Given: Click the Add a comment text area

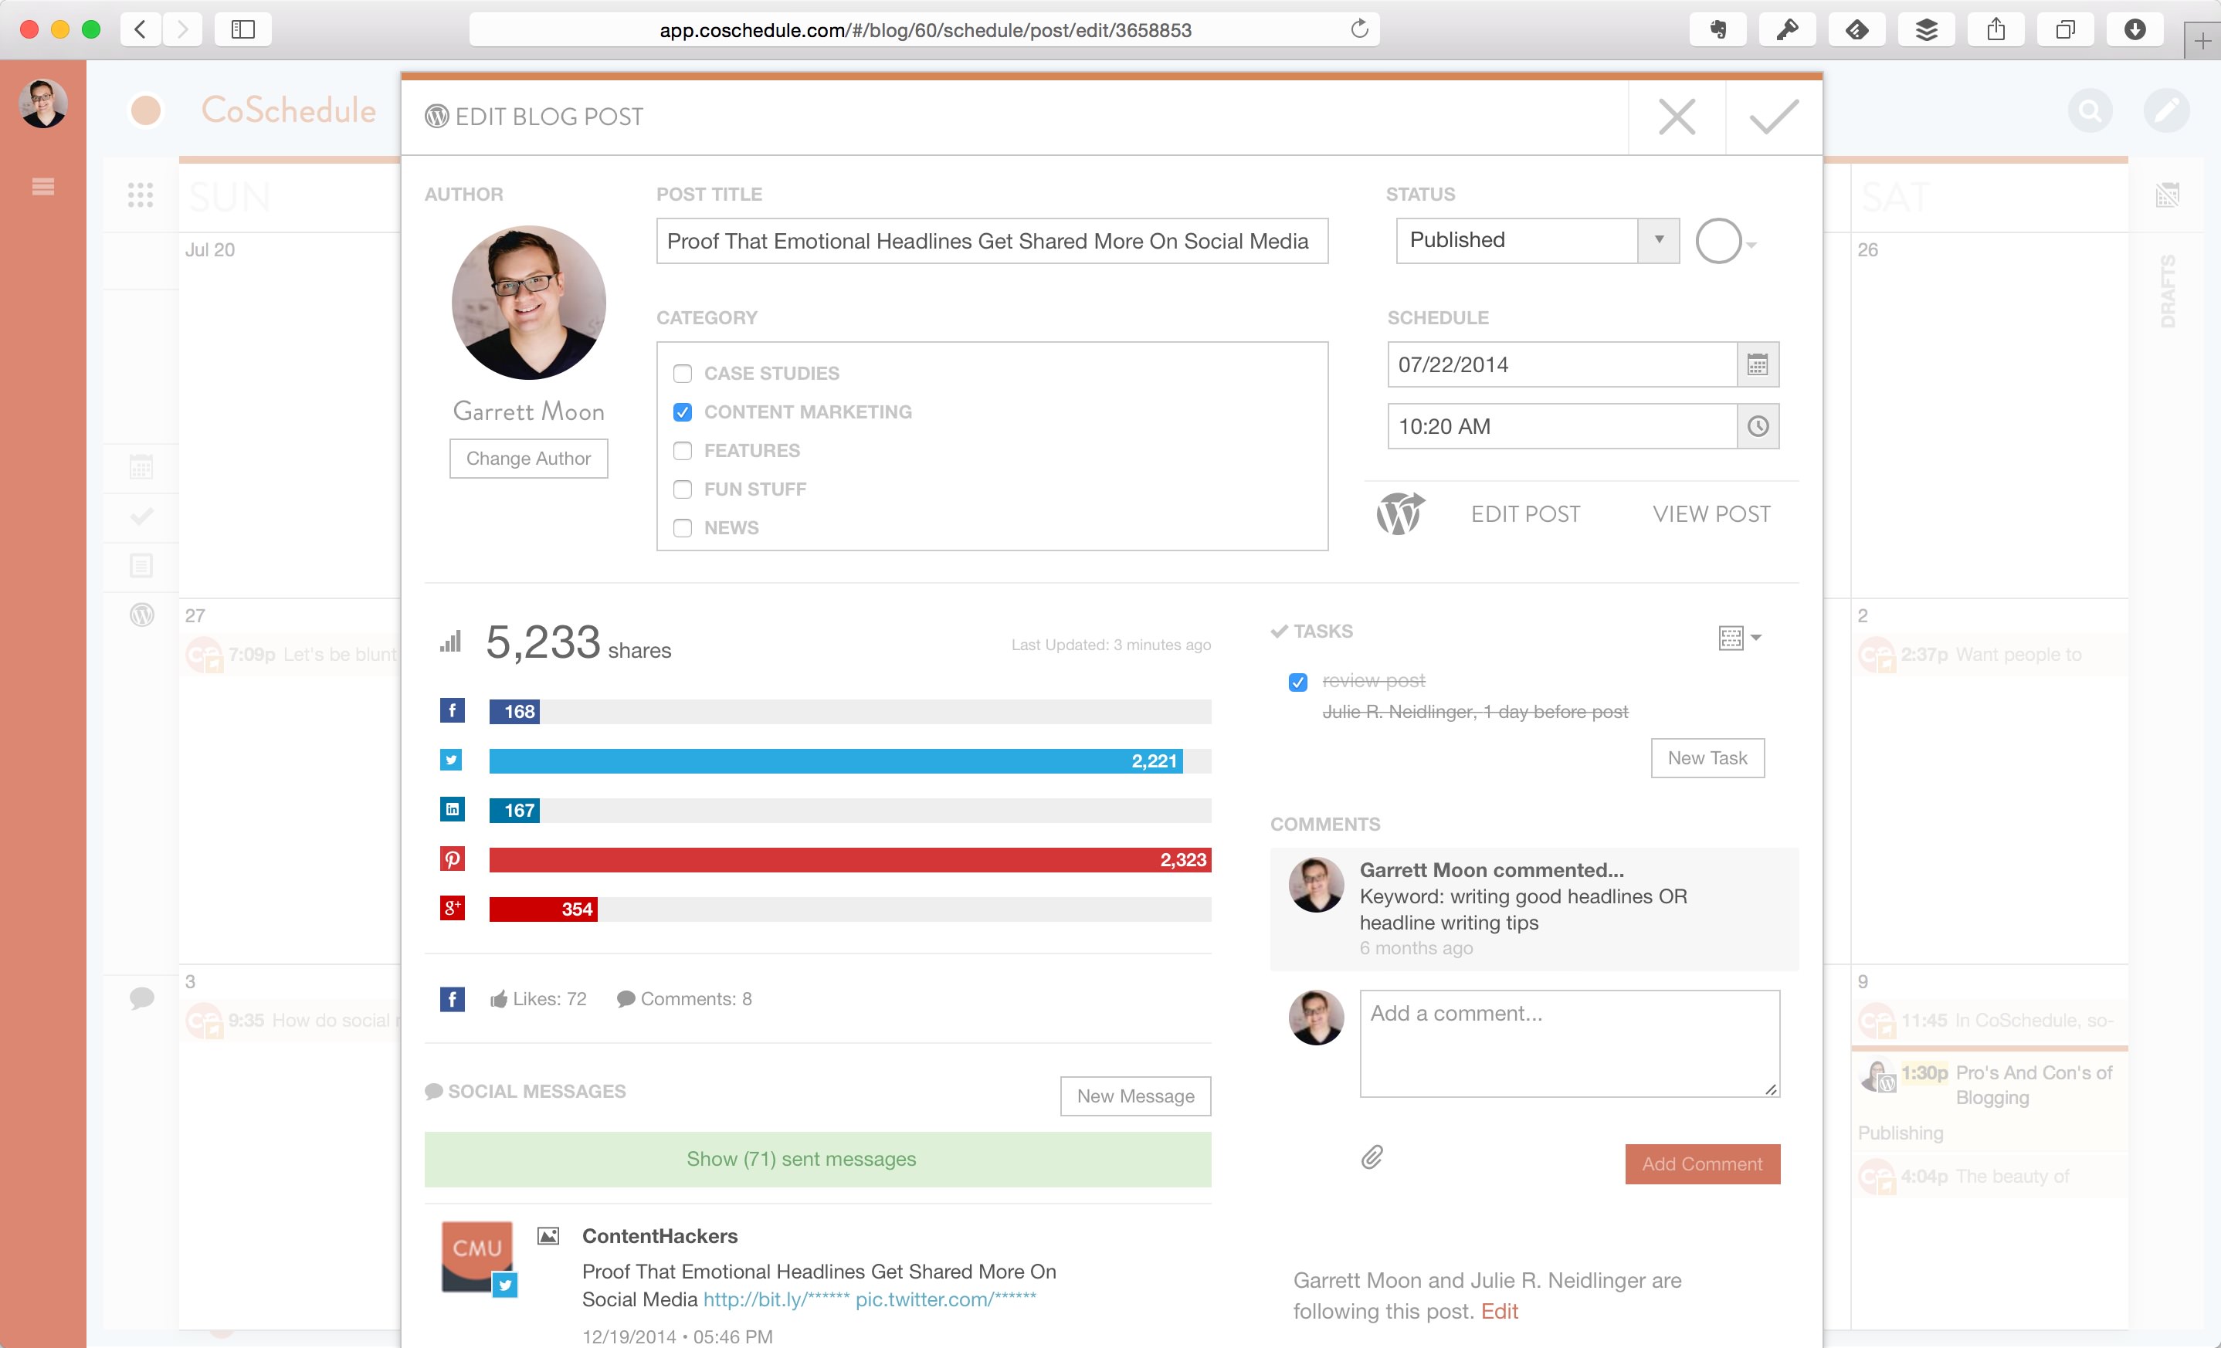Looking at the screenshot, I should point(1568,1044).
